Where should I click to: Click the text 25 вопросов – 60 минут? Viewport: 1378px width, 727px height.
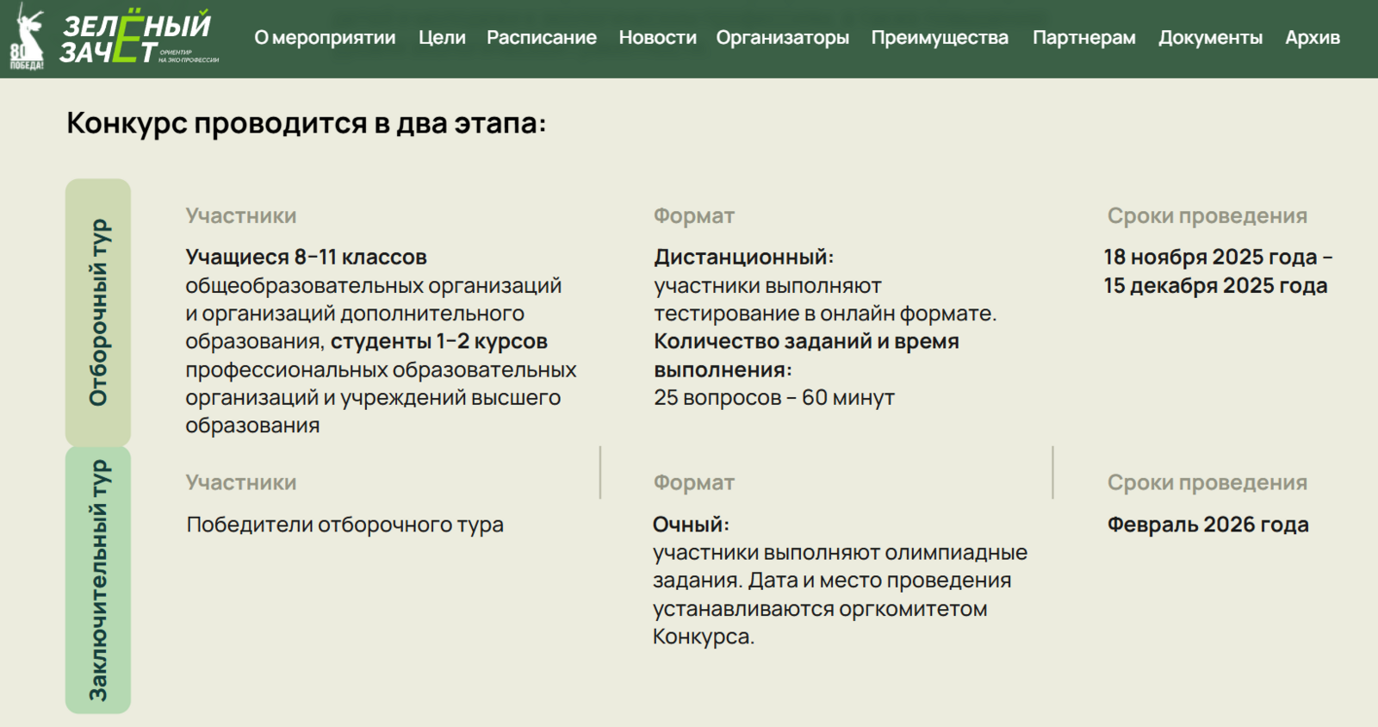[774, 398]
